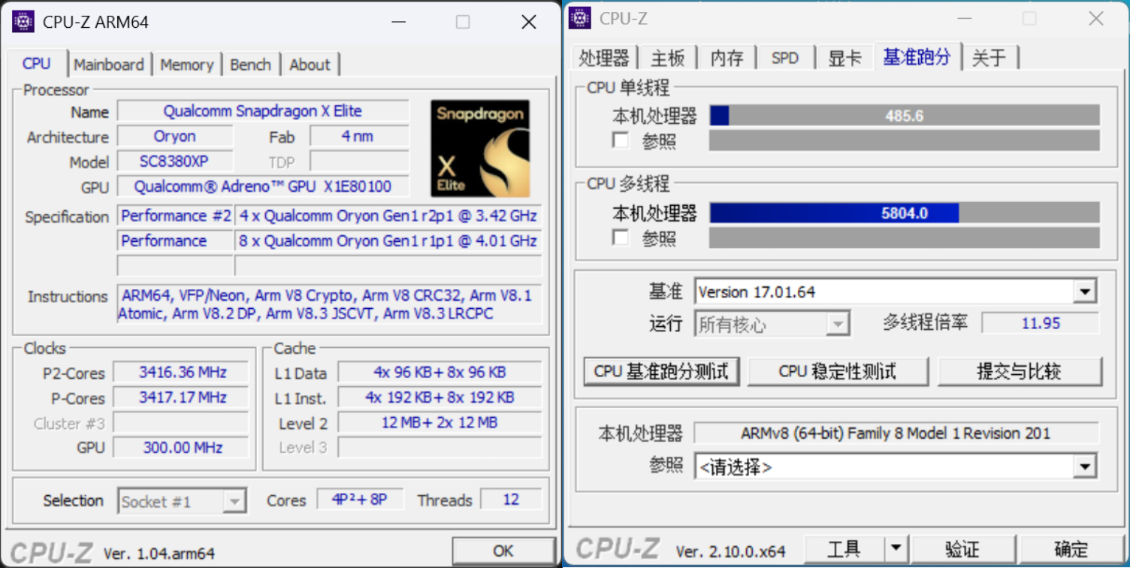
Task: Click the Ver. 2.10.0.x64 version text
Action: pyautogui.click(x=731, y=551)
